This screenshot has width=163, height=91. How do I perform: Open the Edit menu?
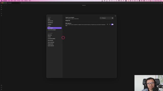point(12,1)
